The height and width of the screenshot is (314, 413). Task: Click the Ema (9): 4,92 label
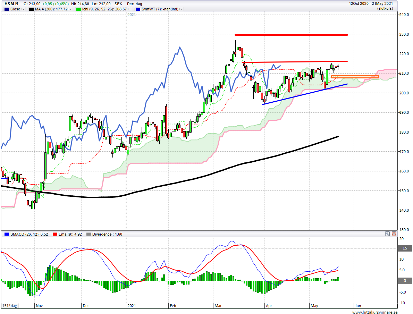point(70,234)
